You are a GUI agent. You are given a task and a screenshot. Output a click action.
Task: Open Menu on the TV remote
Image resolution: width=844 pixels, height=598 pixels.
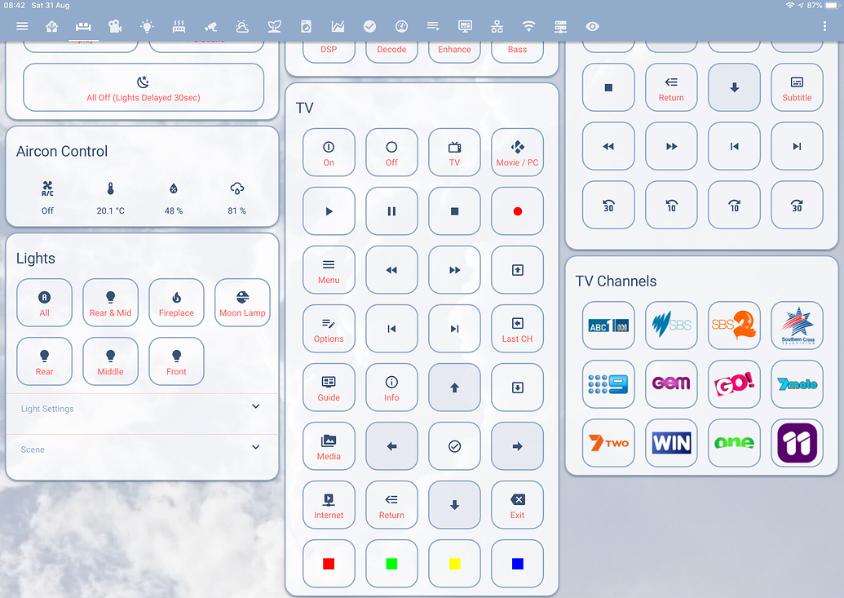(329, 270)
